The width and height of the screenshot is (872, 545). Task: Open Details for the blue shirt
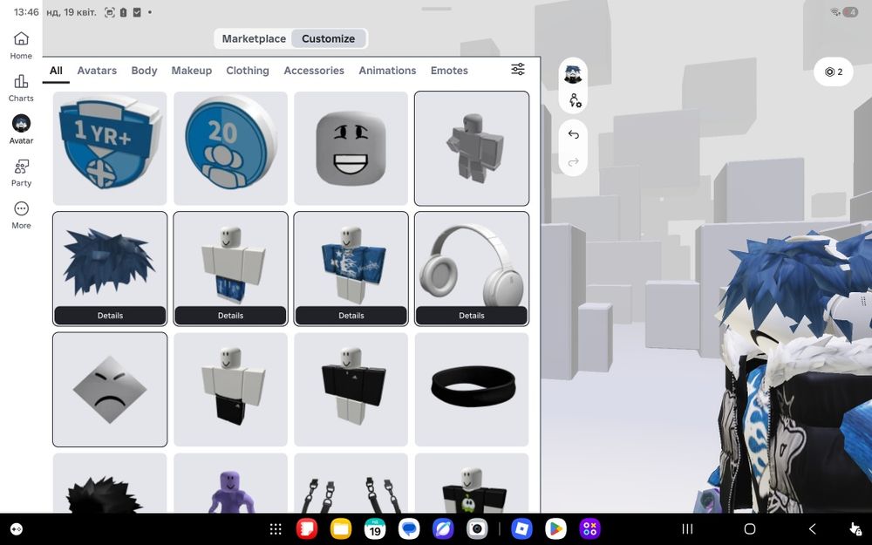[351, 316]
